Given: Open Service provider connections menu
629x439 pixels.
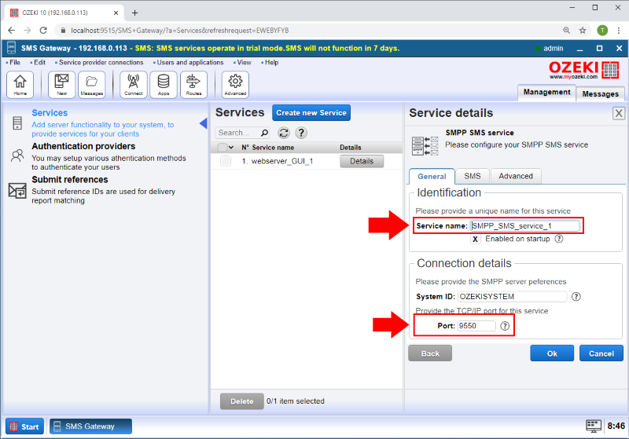Looking at the screenshot, I should pos(101,63).
